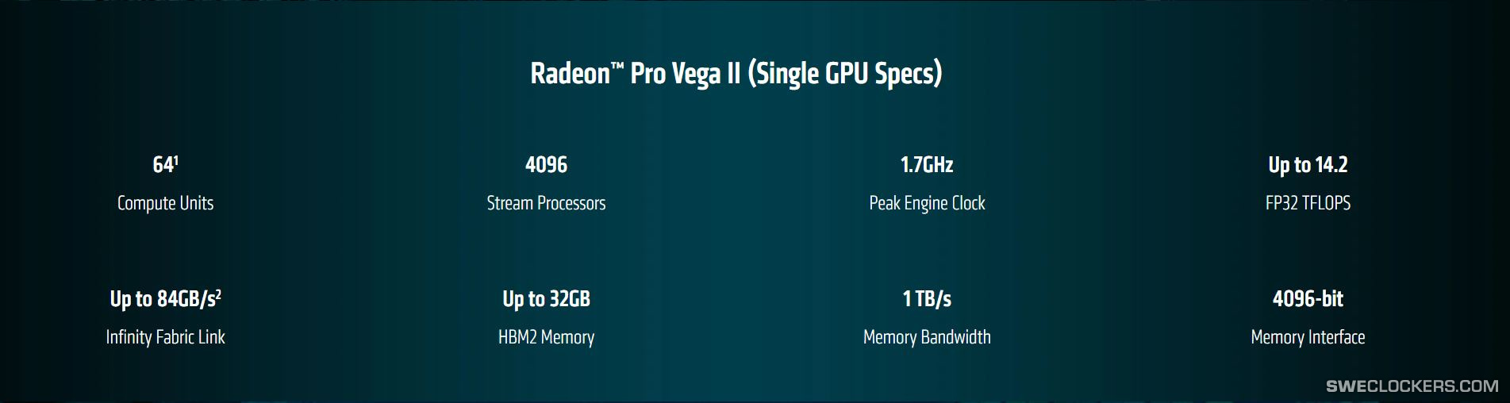The height and width of the screenshot is (403, 1510).
Task: Select the Up to 32GB value
Action: click(x=546, y=299)
